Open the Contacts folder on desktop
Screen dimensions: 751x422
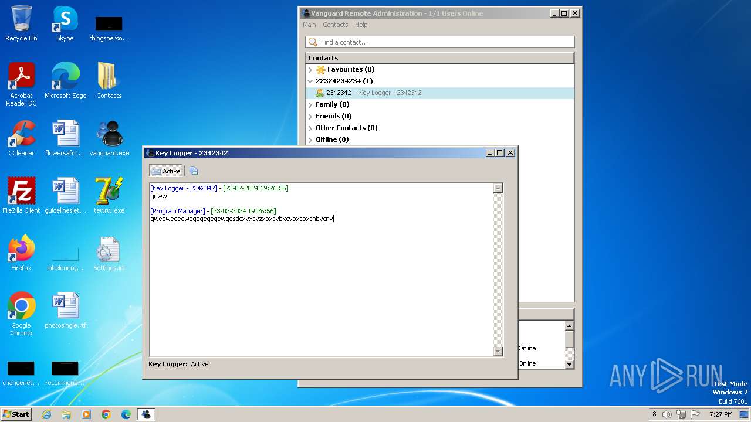click(109, 81)
